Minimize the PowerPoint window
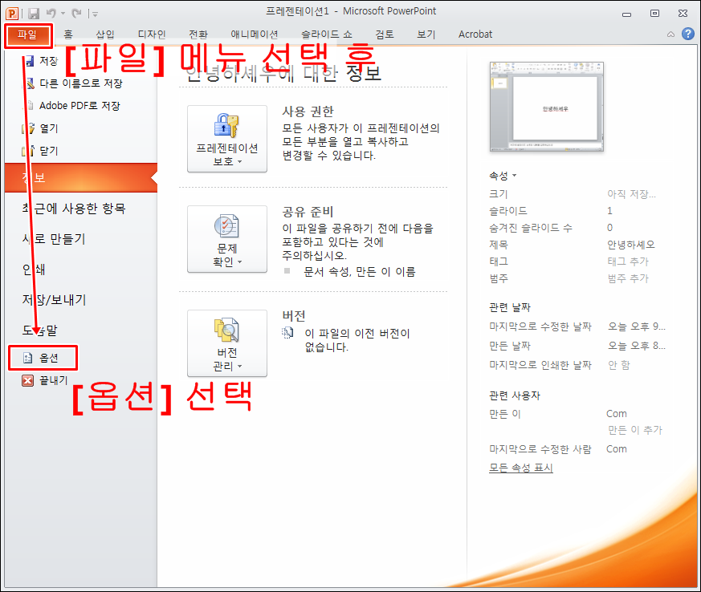Image resolution: width=701 pixels, height=592 pixels. pyautogui.click(x=627, y=14)
